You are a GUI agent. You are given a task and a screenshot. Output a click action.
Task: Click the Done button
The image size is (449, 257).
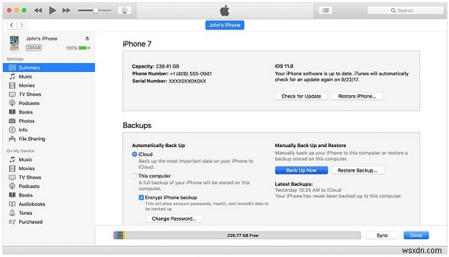click(416, 236)
